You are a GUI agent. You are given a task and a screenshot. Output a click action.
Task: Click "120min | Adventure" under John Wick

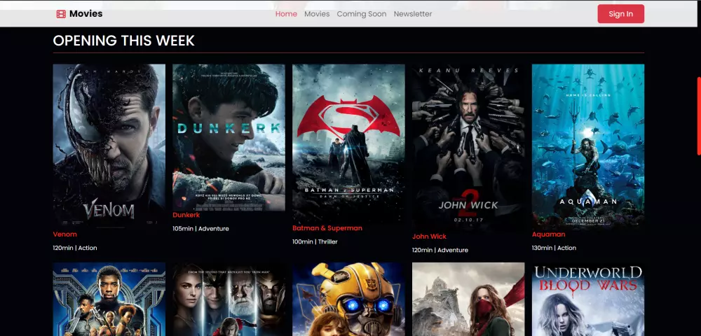[440, 250]
